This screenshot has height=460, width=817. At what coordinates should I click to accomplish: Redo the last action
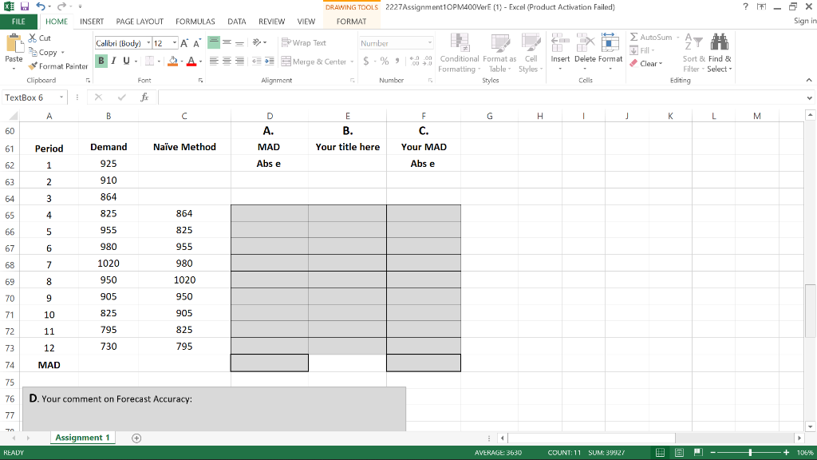click(x=61, y=6)
